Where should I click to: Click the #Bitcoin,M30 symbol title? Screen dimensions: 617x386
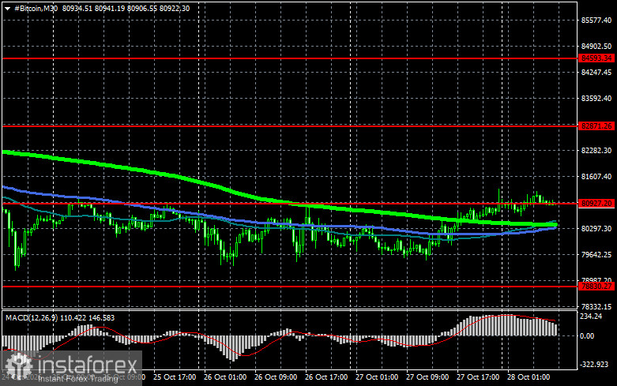tap(36, 8)
